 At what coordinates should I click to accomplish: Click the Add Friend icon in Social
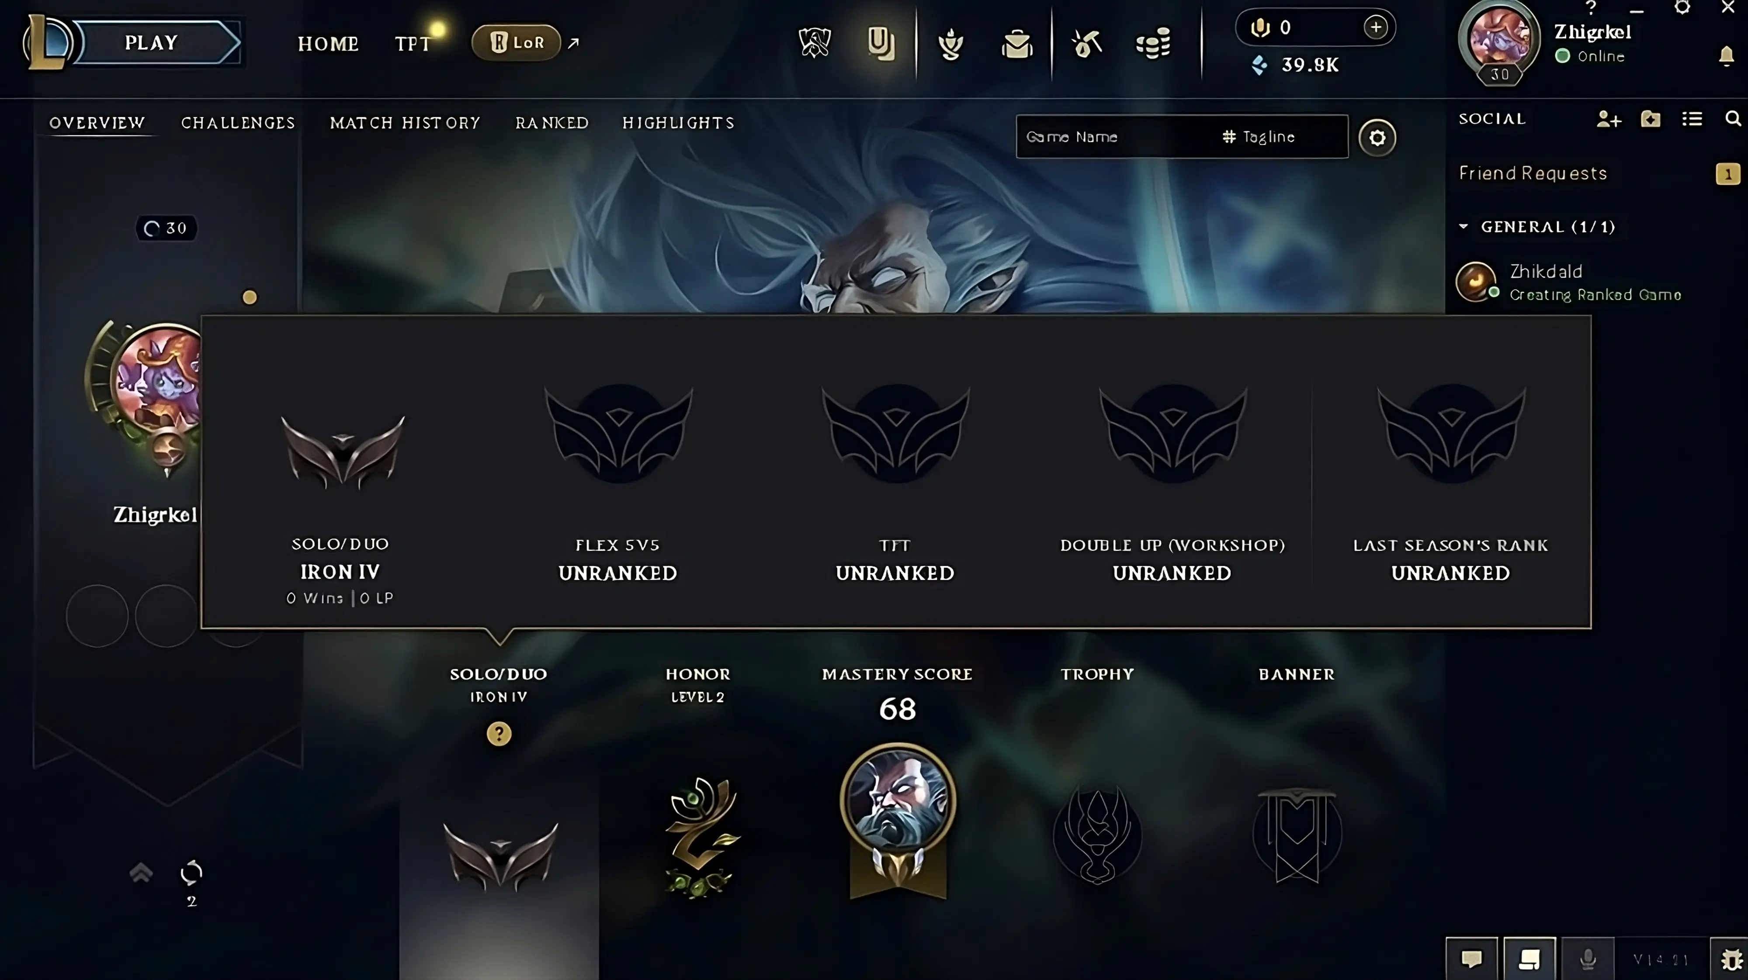pos(1609,119)
